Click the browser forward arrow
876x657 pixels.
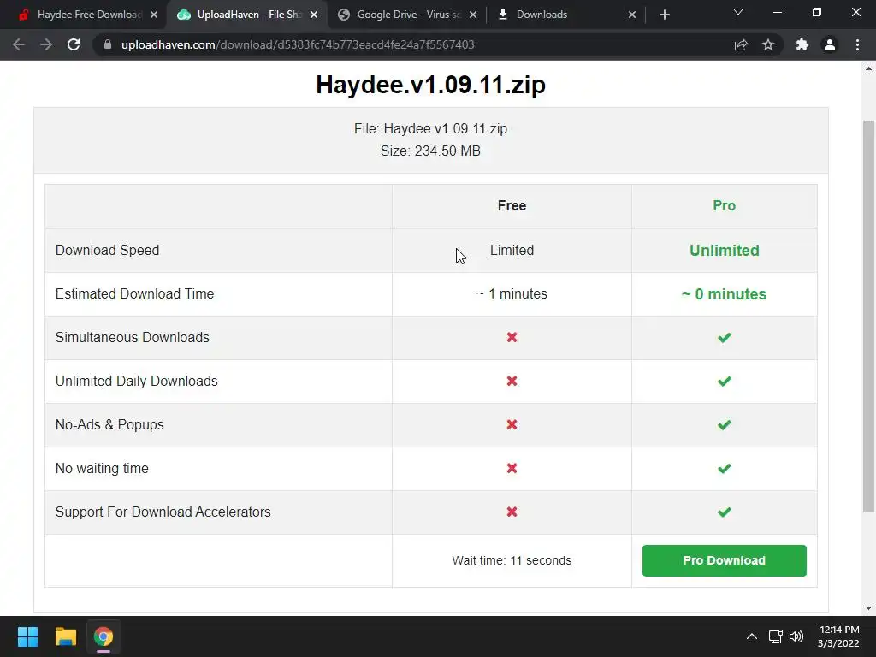pyautogui.click(x=46, y=44)
